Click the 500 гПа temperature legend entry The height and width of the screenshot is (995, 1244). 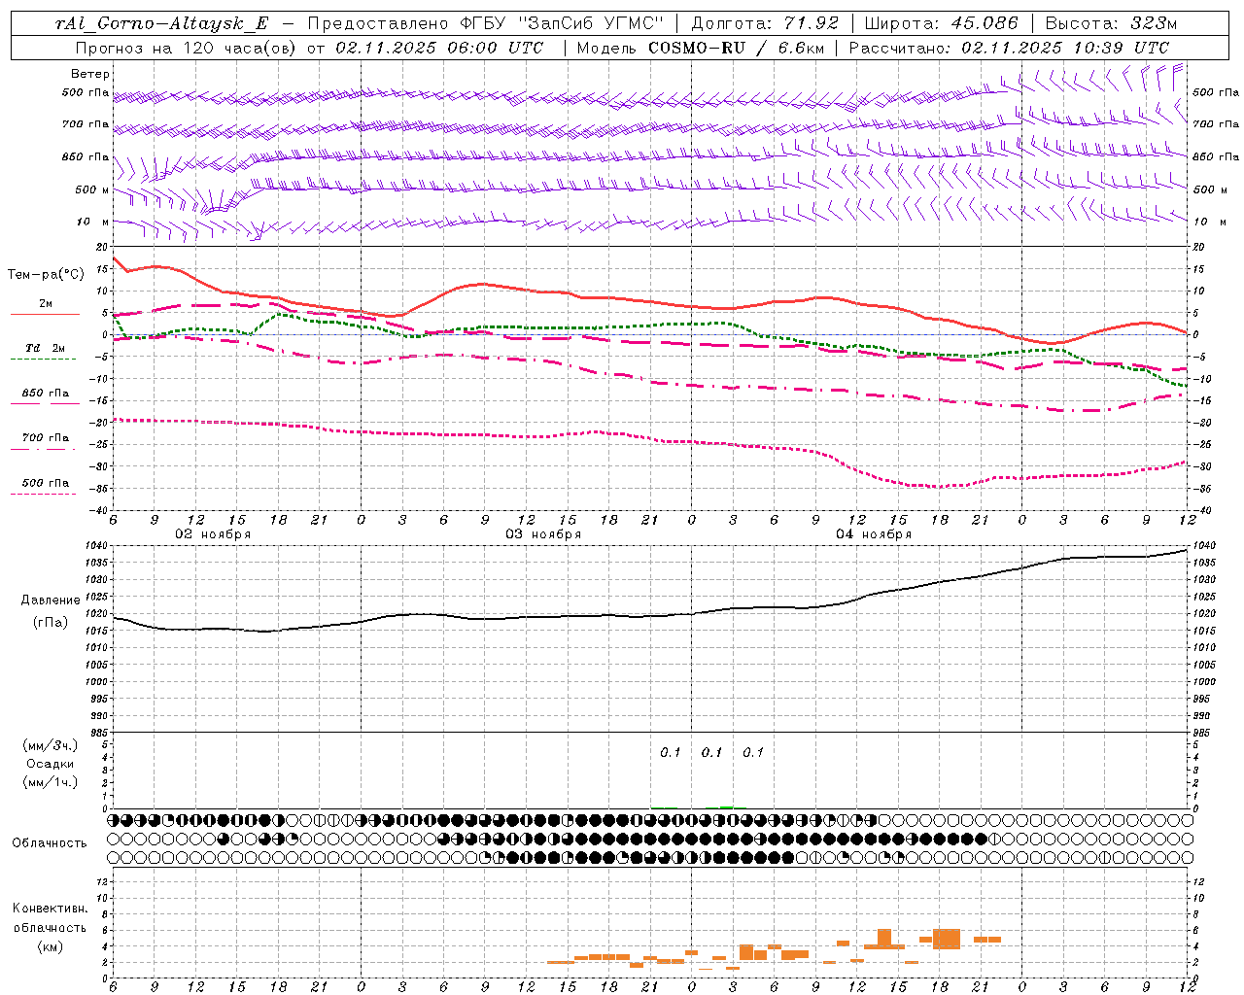46,483
